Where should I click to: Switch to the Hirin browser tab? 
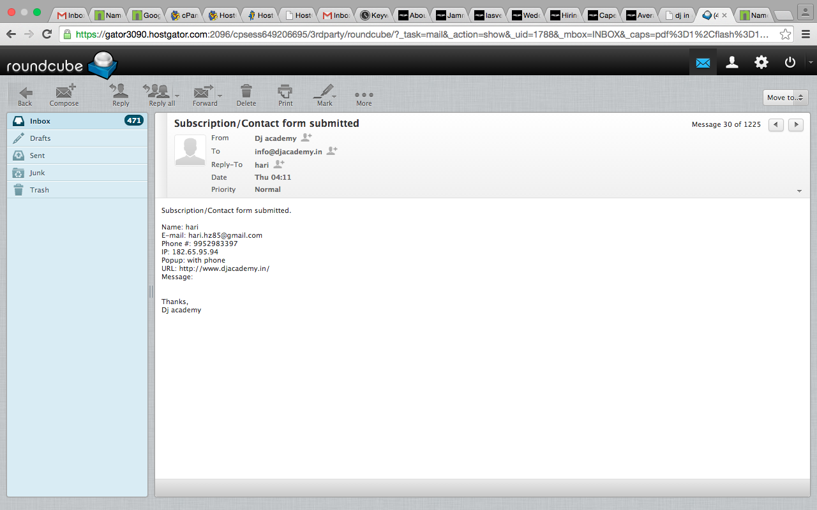564,15
